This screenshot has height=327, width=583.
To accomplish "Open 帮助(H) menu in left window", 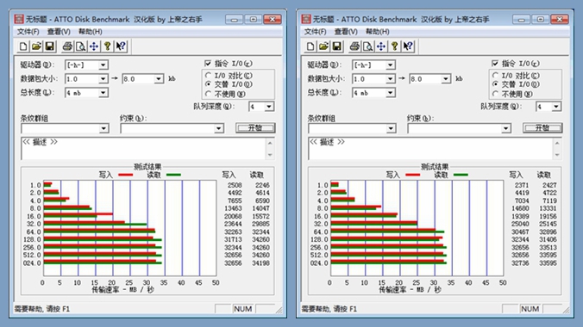I will click(91, 32).
